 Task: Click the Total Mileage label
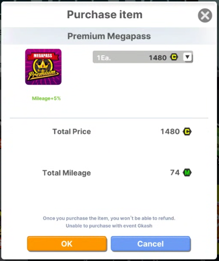(66, 173)
